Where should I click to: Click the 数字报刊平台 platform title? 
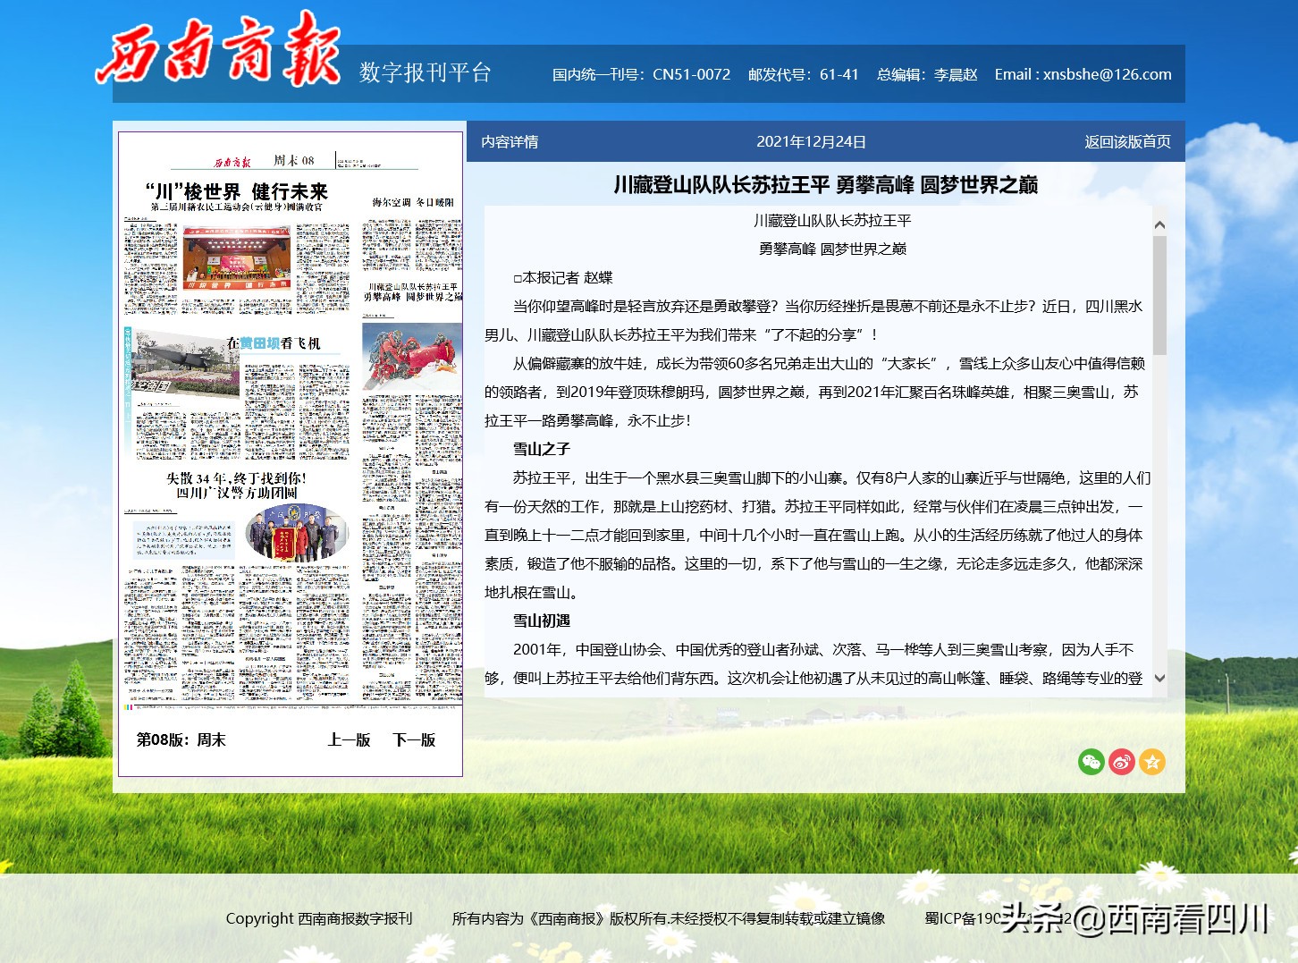[x=423, y=73]
